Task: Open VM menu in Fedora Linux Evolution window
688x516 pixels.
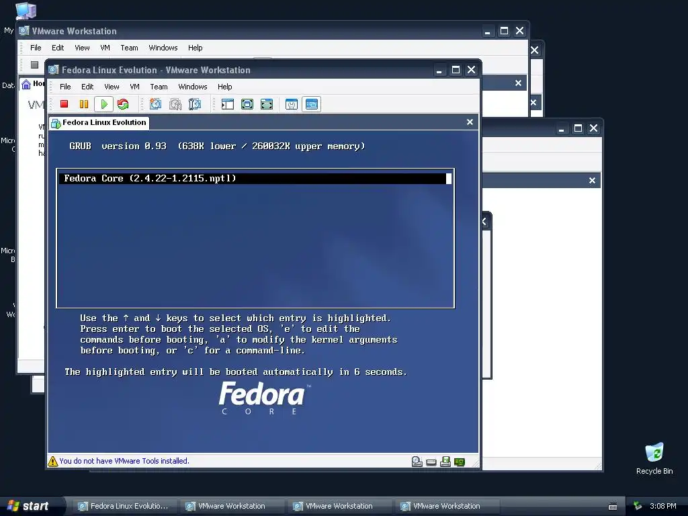Action: (x=134, y=87)
